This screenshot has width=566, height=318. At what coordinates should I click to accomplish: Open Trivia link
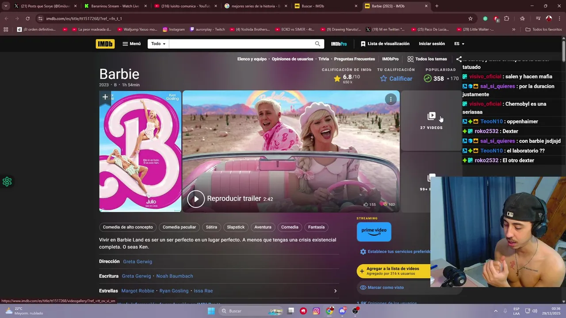pos(324,59)
